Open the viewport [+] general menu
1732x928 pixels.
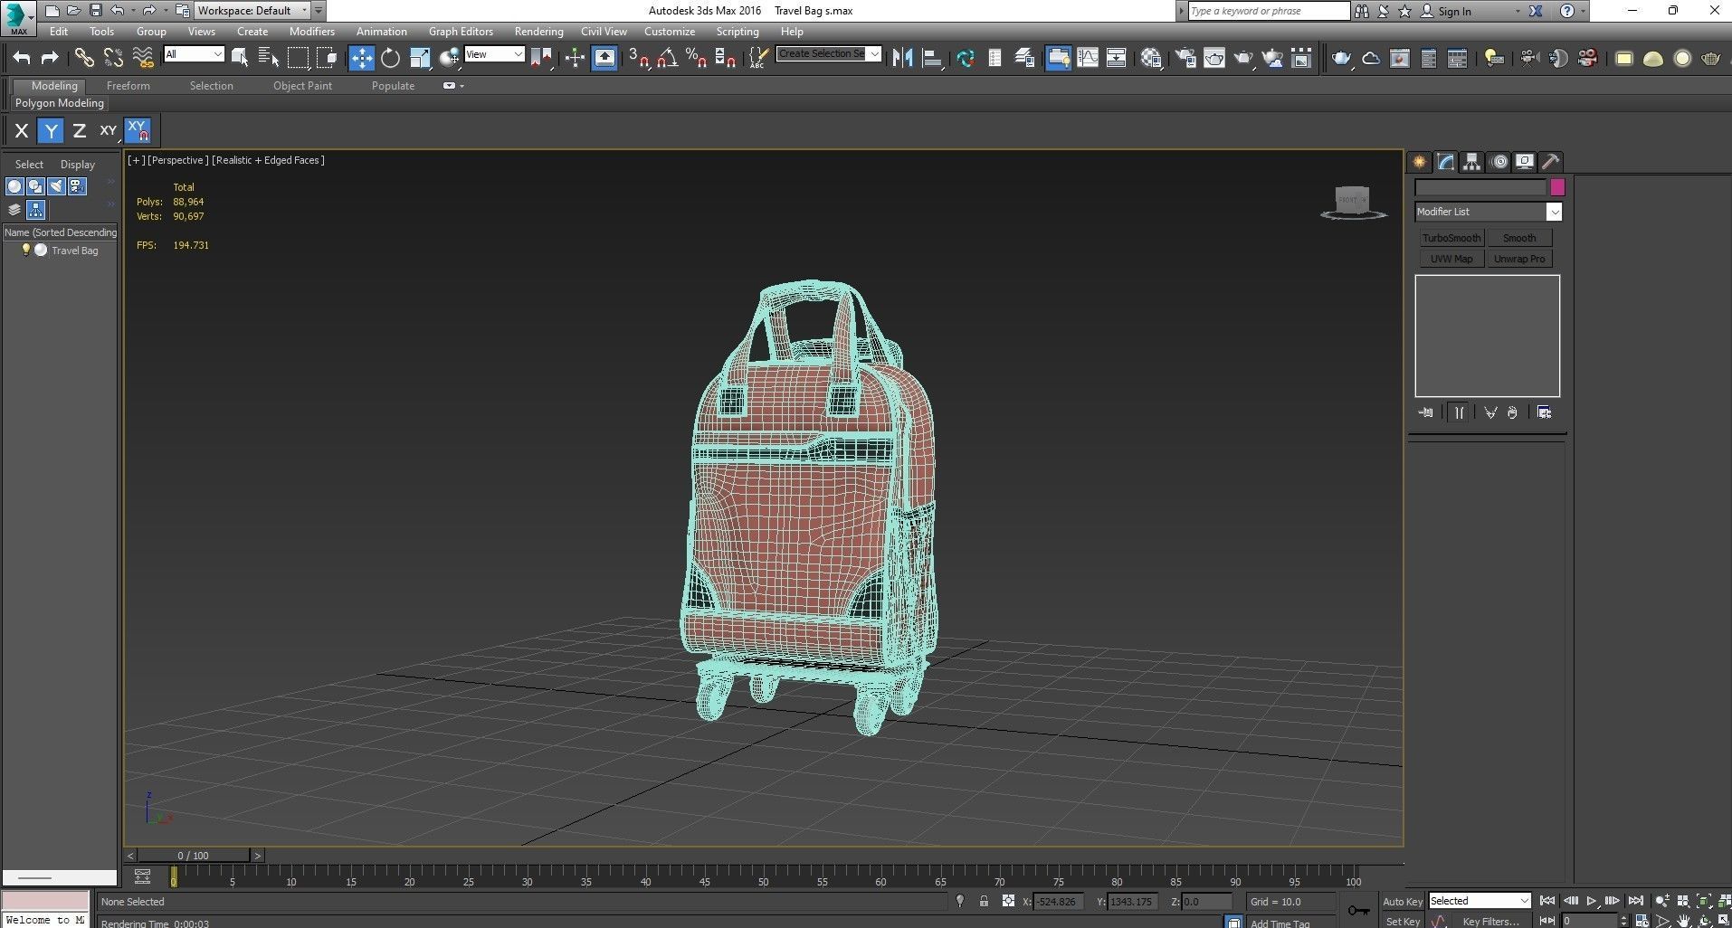pyautogui.click(x=136, y=160)
